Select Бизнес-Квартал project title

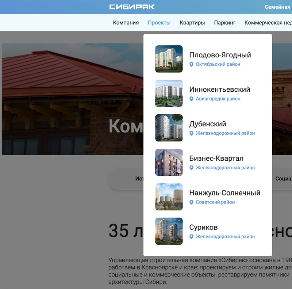[216, 158]
